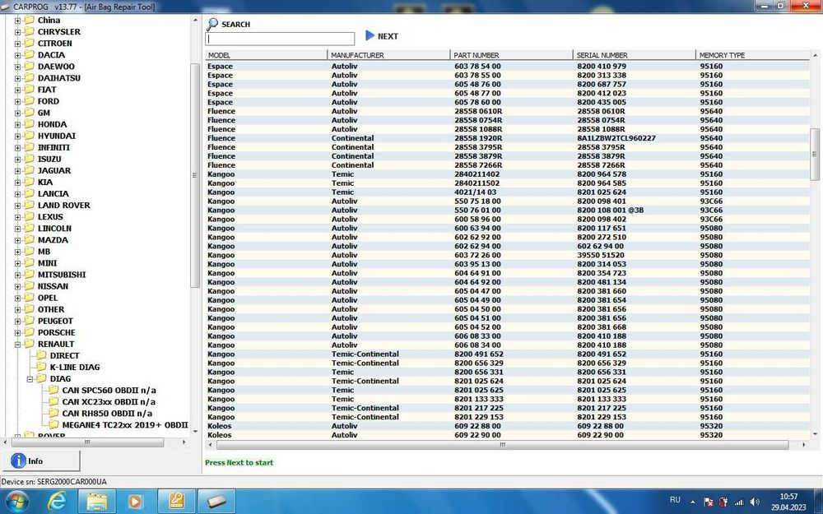The image size is (823, 514).
Task: Launch Internet Explorer from taskbar
Action: [57, 502]
